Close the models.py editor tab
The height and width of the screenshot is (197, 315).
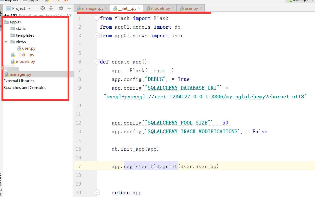pyautogui.click(x=173, y=8)
